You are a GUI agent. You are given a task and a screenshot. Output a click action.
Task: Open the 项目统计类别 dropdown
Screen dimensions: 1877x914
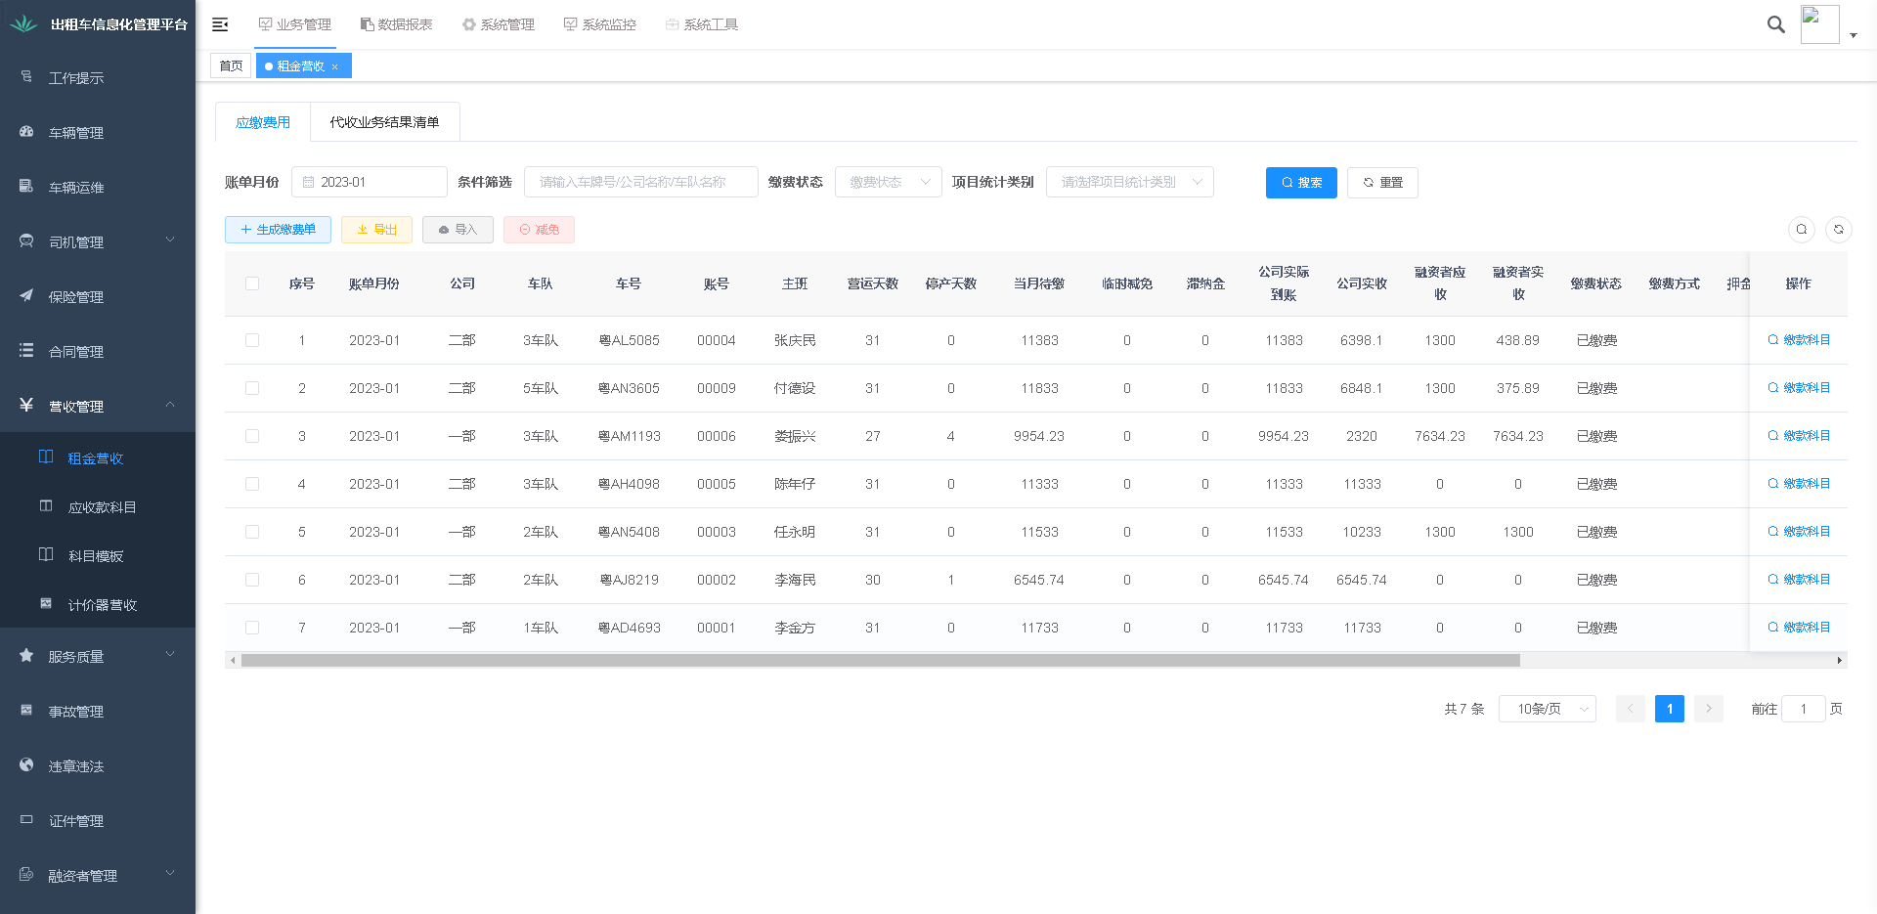coord(1129,182)
